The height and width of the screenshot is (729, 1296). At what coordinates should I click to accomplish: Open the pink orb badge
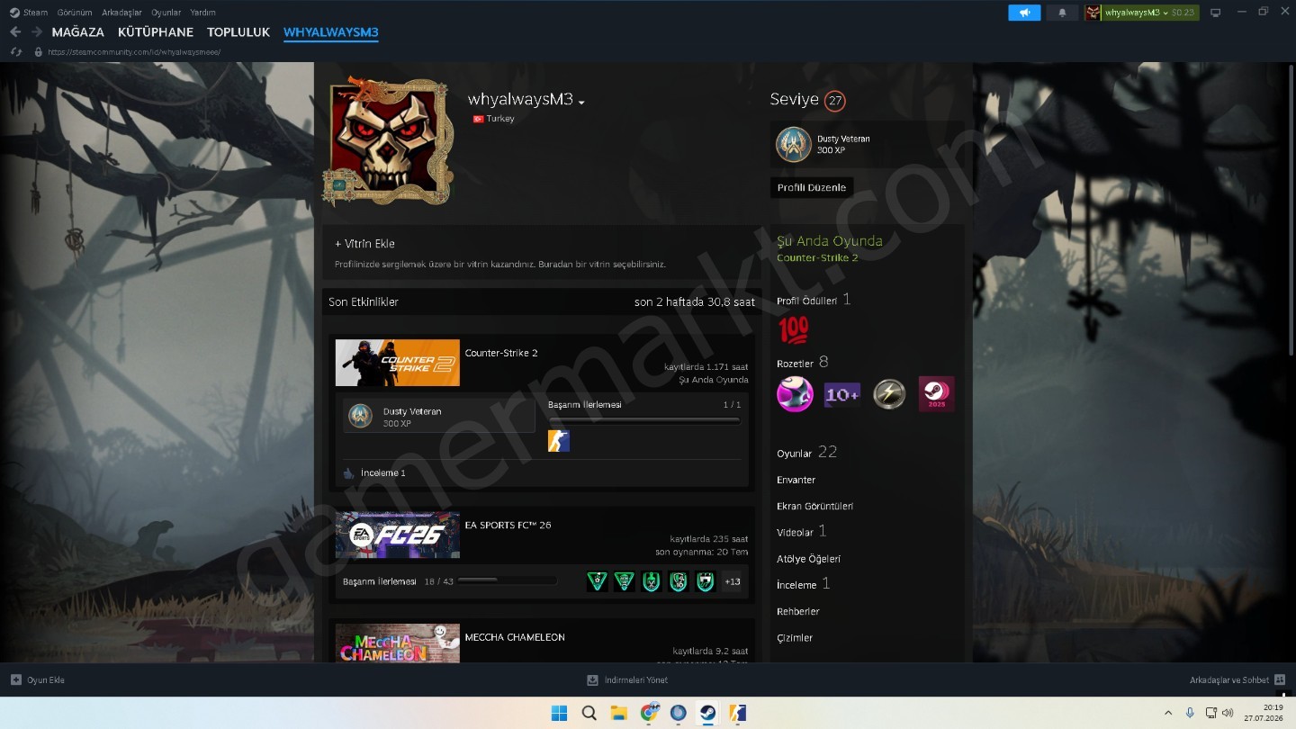click(795, 394)
